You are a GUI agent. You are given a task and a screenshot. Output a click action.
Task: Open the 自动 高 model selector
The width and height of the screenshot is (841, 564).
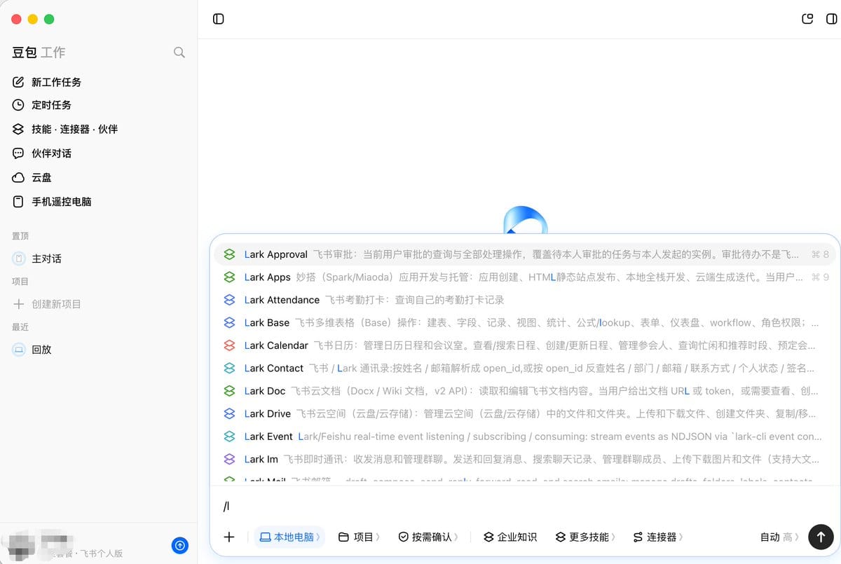coord(779,537)
